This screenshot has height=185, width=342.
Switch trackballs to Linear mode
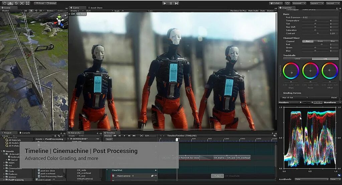pos(298,59)
